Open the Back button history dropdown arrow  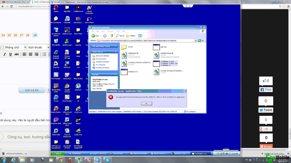tap(101, 36)
